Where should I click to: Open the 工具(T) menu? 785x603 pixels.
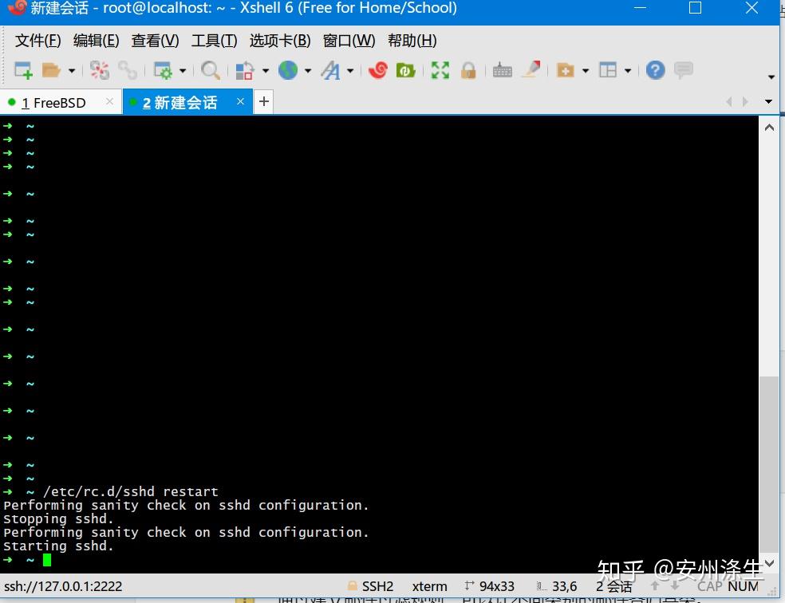pos(212,40)
